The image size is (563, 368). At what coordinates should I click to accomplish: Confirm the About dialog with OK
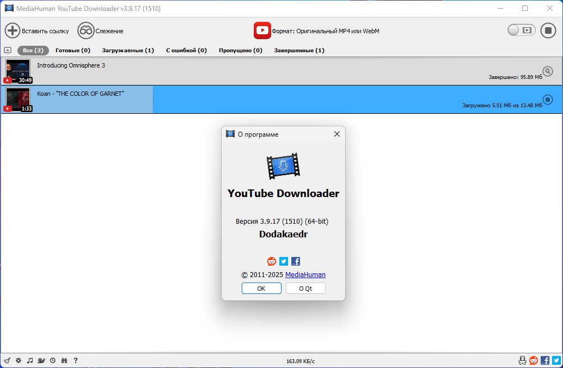[261, 289]
